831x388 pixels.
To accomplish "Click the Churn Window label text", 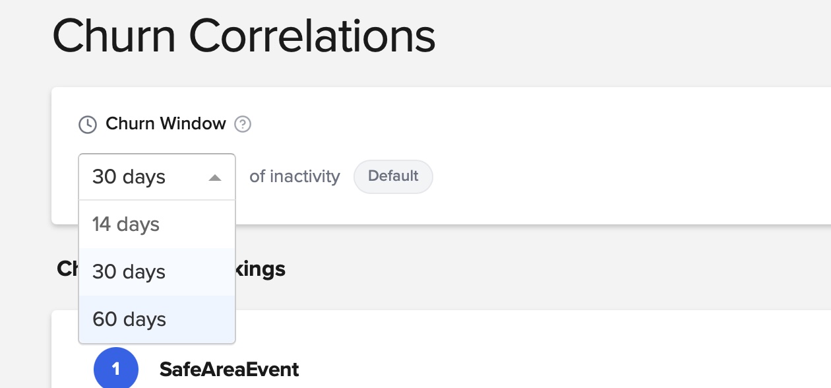I will click(x=166, y=123).
